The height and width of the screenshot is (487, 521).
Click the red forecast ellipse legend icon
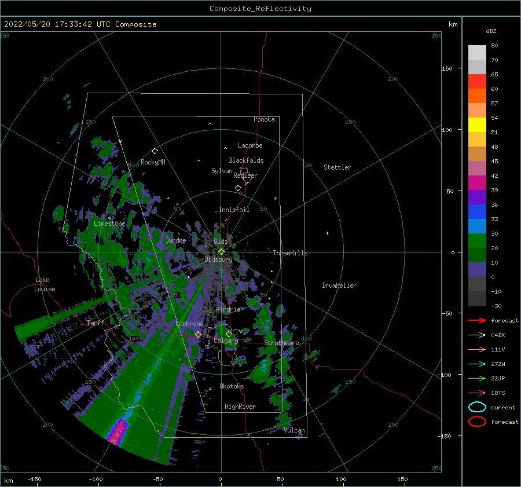[x=477, y=422]
